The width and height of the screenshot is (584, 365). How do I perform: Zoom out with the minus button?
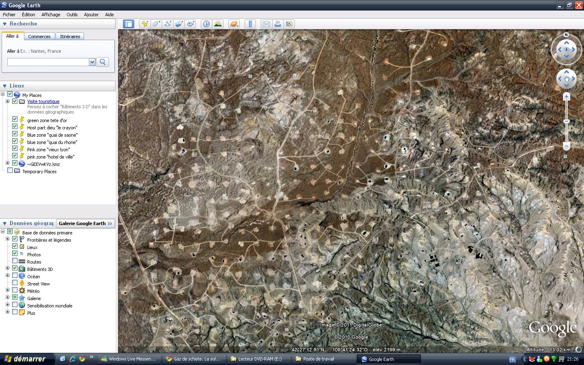click(567, 146)
